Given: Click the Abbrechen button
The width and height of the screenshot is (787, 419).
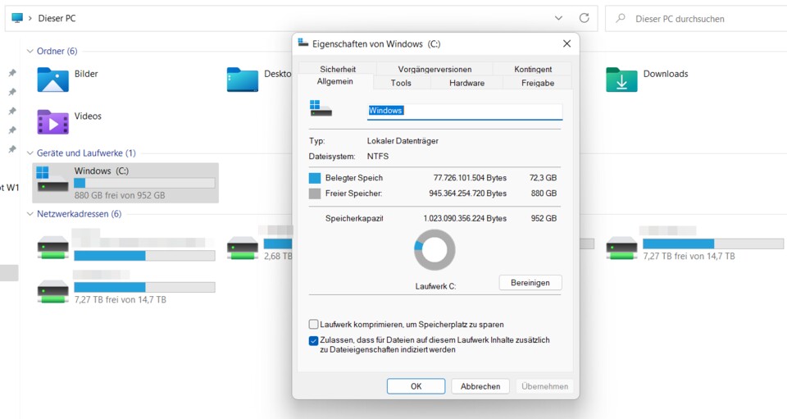Looking at the screenshot, I should (480, 386).
